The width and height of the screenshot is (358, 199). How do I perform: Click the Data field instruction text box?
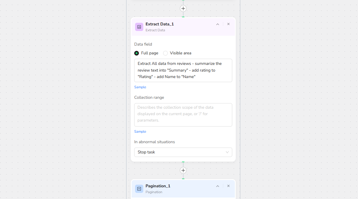183,70
